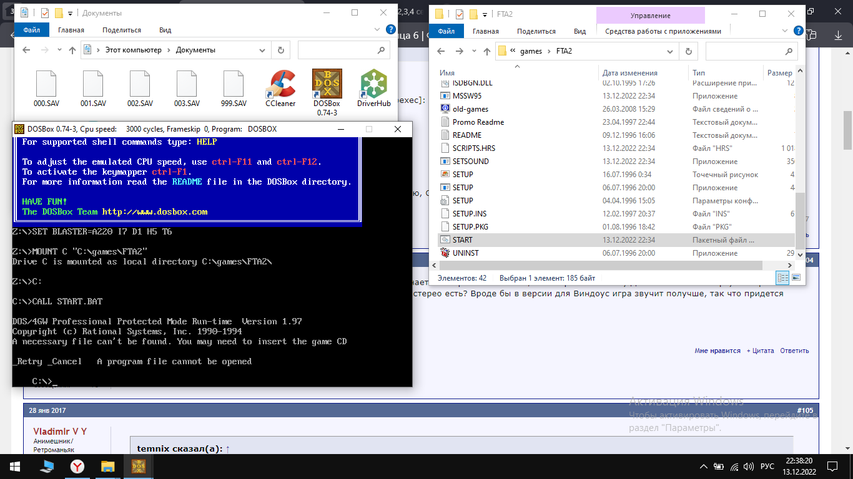
Task: Select the 999.SAV file icon
Action: (234, 85)
